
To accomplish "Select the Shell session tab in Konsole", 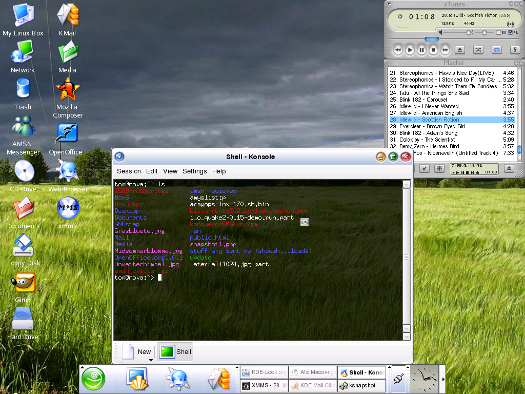I will point(175,352).
